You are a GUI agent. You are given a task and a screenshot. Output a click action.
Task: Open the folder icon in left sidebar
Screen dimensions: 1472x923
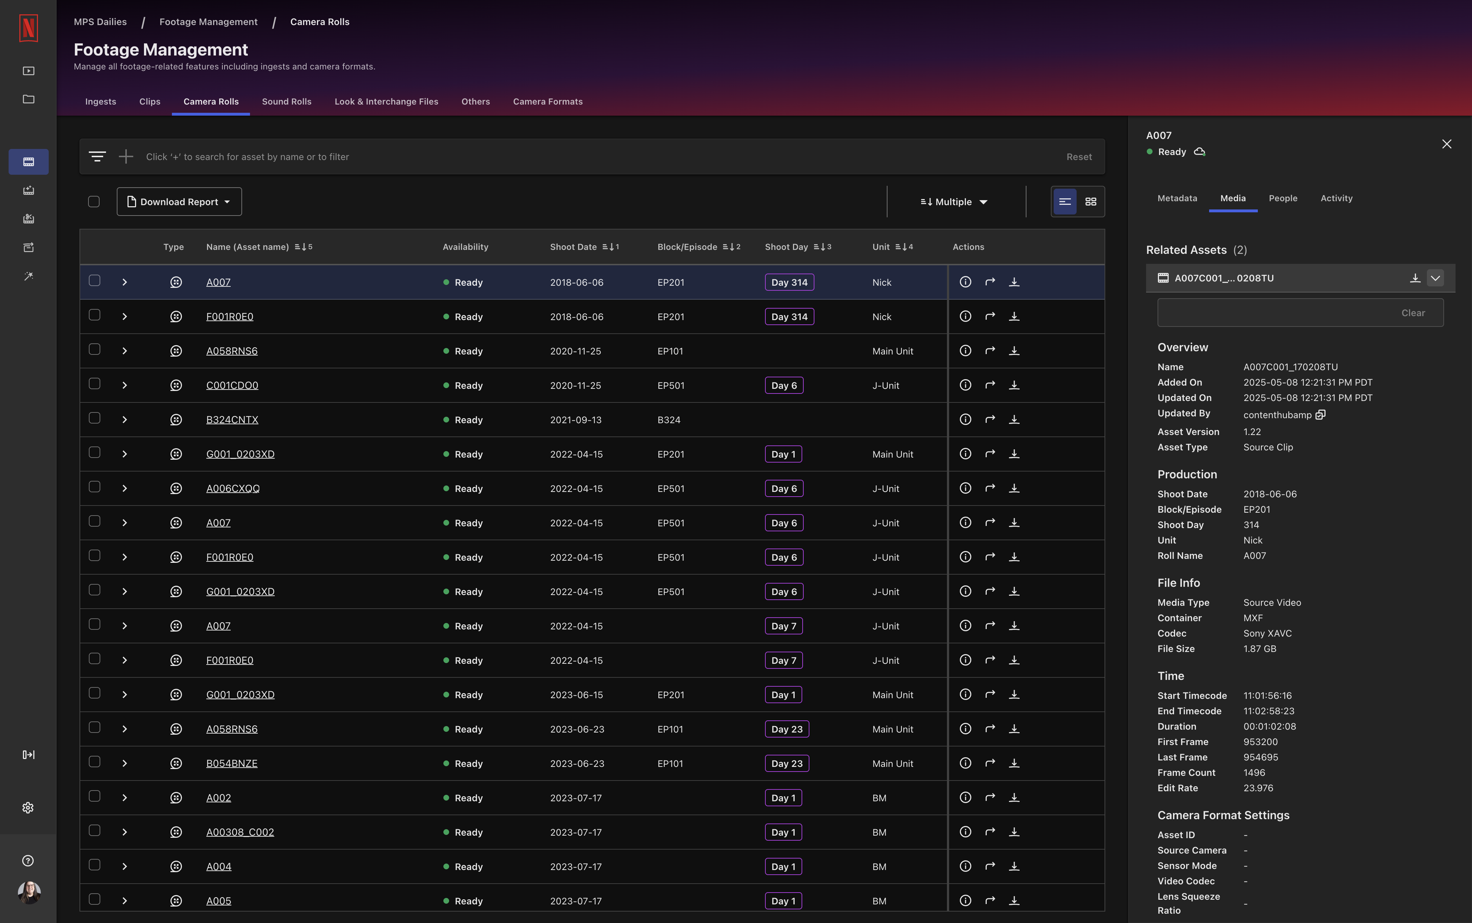click(28, 99)
